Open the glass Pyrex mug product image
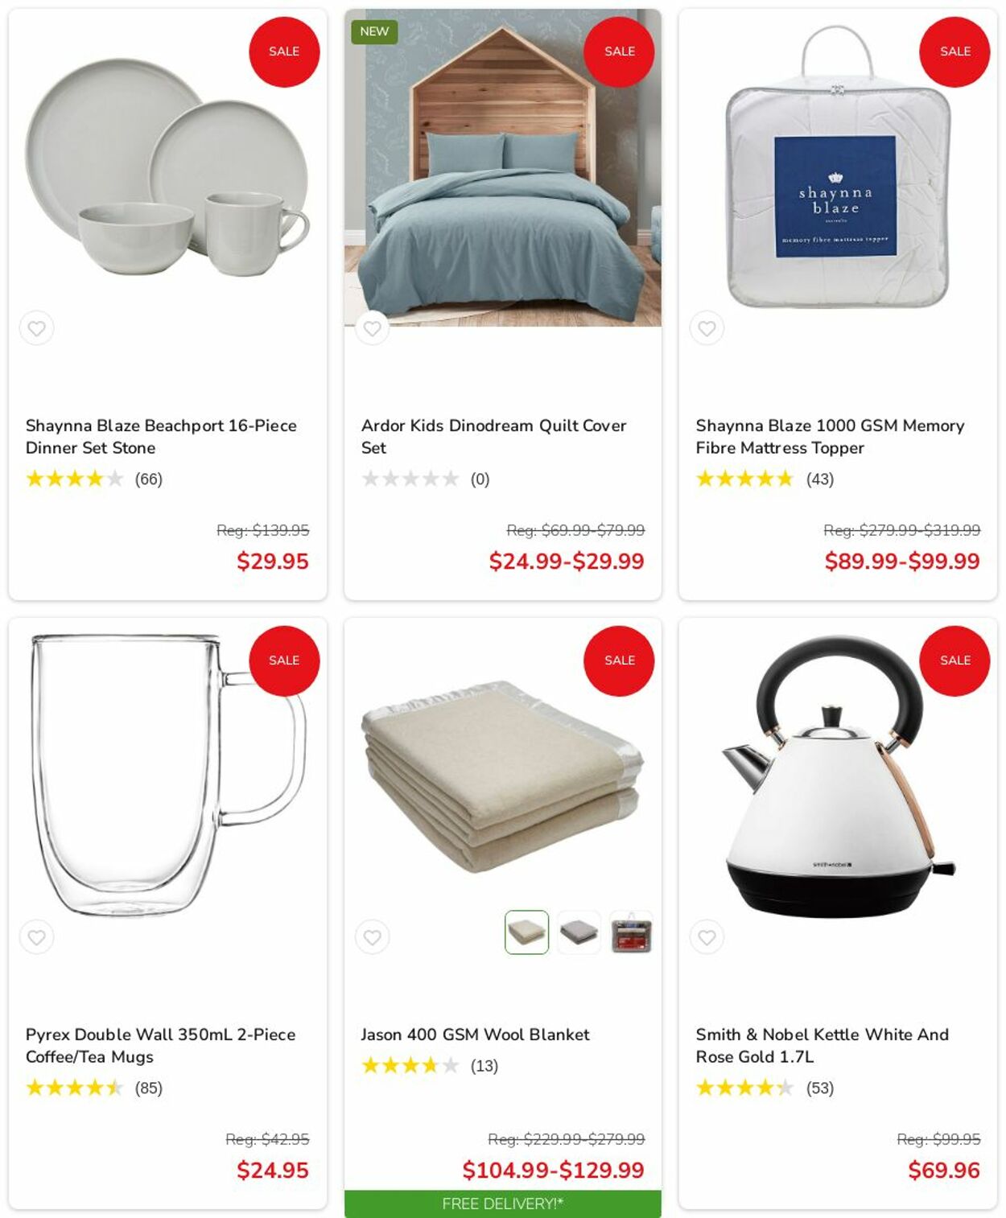 click(x=168, y=776)
